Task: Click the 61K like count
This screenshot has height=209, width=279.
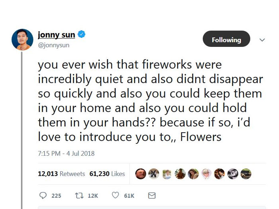Action: pos(129,195)
